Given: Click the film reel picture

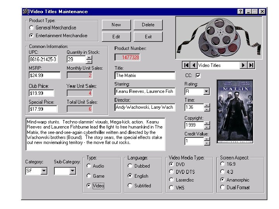Looking at the screenshot, I should pos(219,38).
